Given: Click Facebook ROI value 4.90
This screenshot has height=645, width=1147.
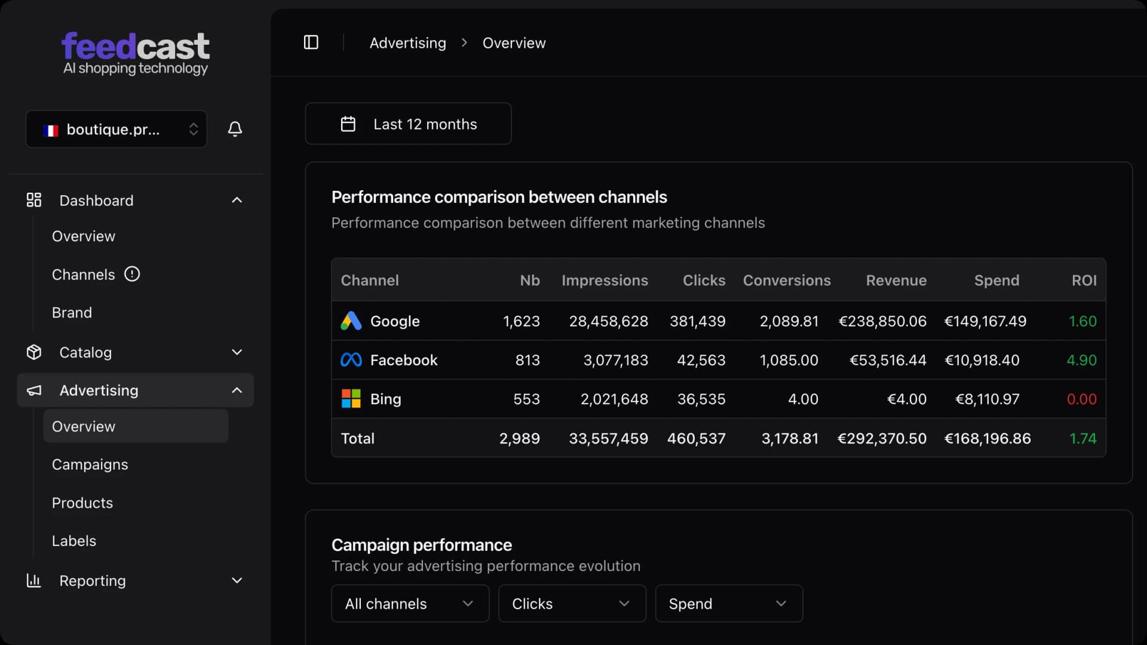Looking at the screenshot, I should [1082, 360].
